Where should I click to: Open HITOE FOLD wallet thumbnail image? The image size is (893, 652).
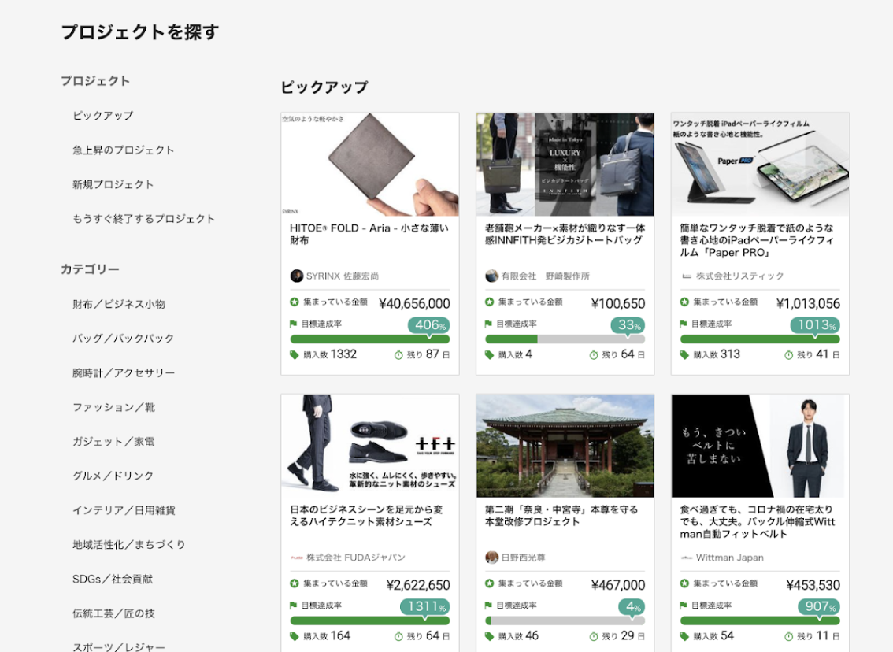click(370, 165)
